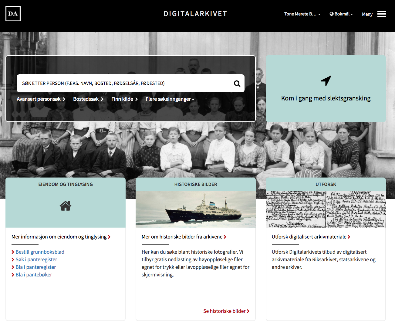Click the DIGITALARKIVET title
Viewport: 395px width, 325px height.
(x=195, y=14)
